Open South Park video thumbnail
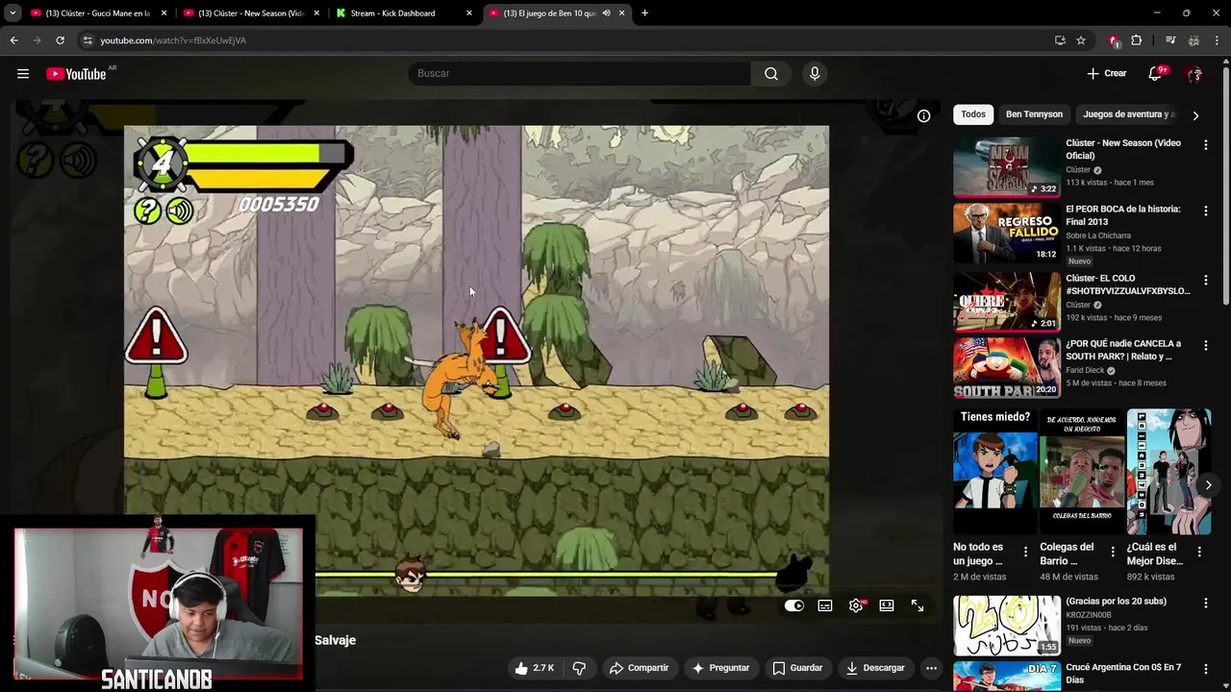Screen dimensions: 1231x692 1006,366
